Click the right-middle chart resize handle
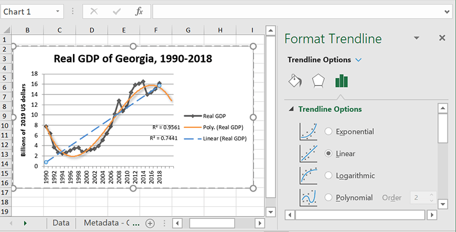The image size is (456, 232). pos(253,117)
